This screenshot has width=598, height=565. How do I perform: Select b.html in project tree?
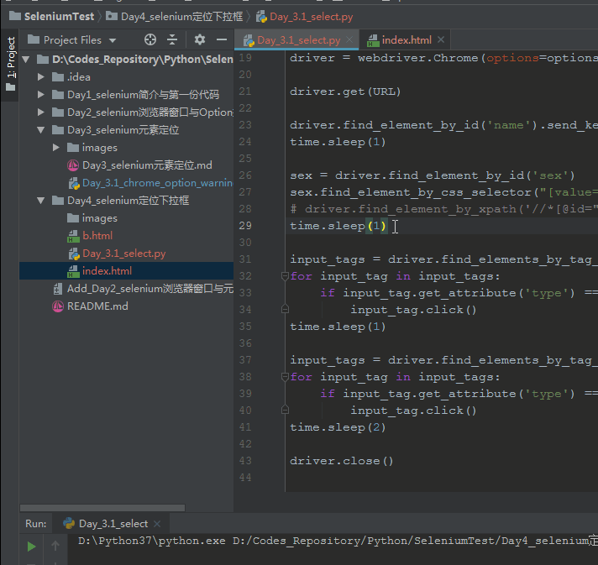[x=97, y=236]
